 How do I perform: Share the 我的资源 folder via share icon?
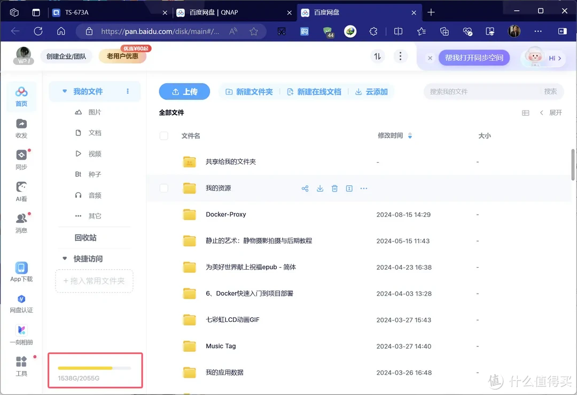click(305, 188)
